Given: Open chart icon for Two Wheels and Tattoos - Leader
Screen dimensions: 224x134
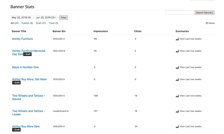Looking at the screenshot, I should [177, 111].
